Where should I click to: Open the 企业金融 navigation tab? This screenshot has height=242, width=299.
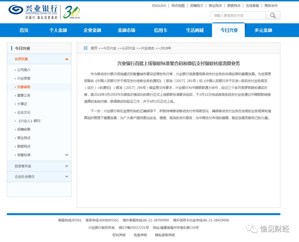click(x=92, y=30)
